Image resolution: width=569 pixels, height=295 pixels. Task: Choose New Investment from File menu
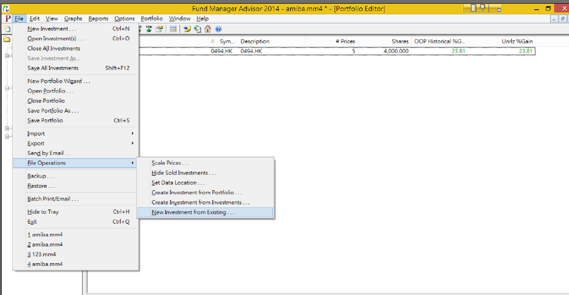coord(76,29)
